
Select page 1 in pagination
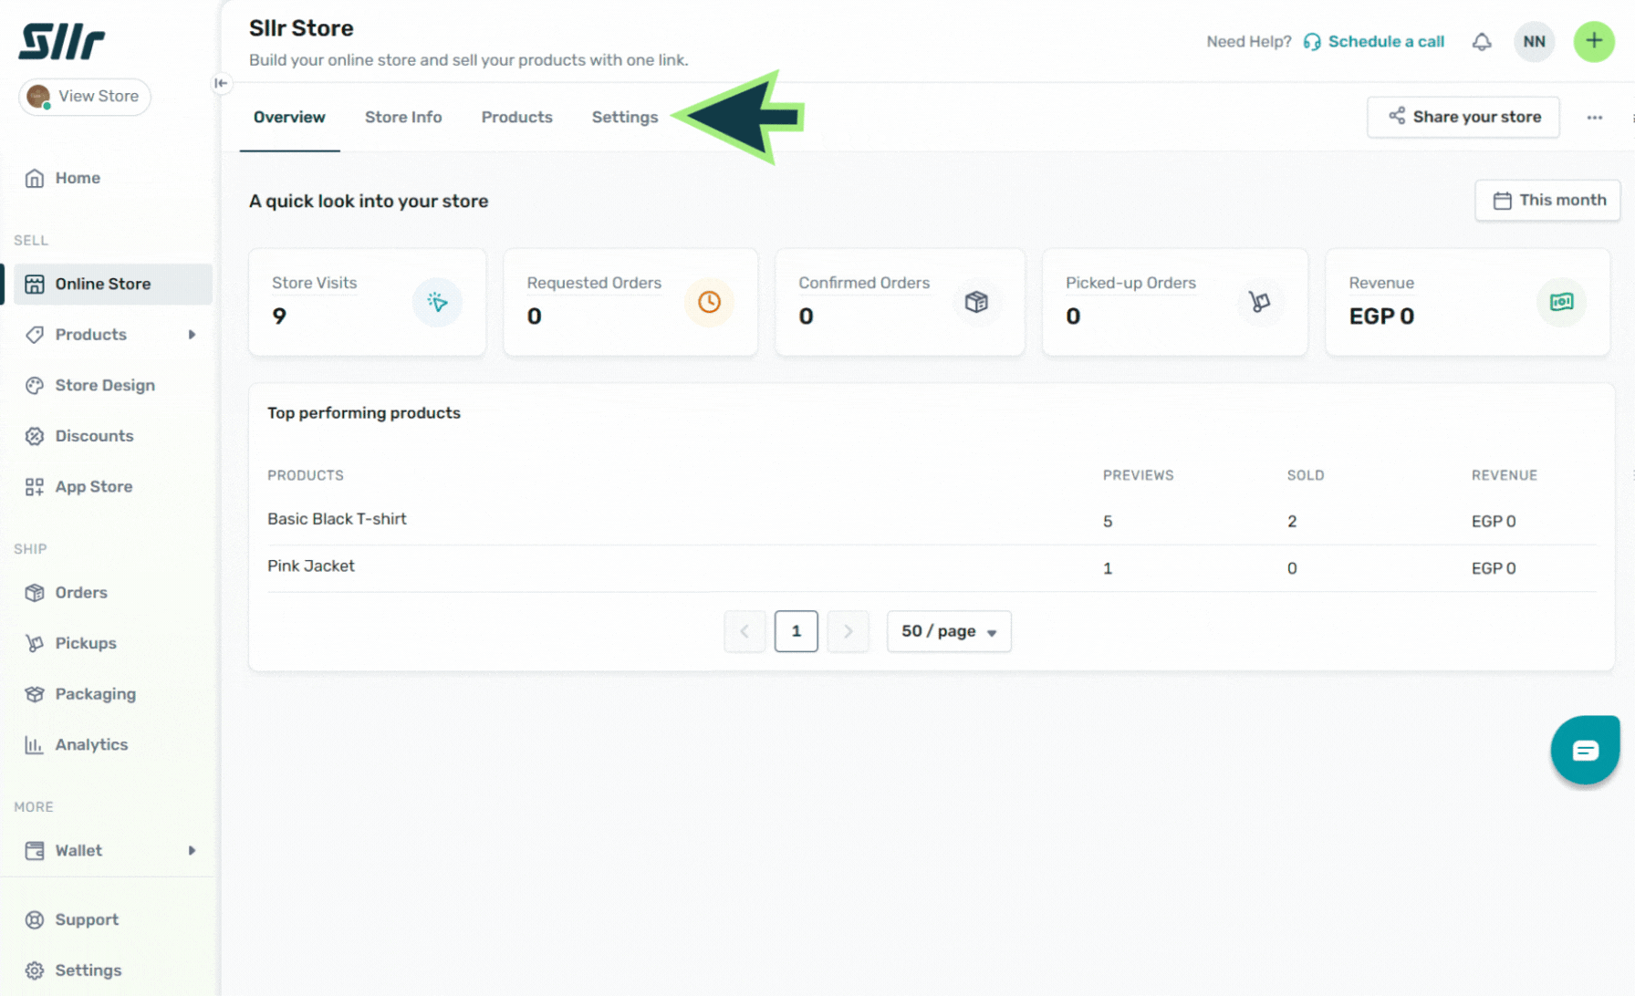point(796,631)
